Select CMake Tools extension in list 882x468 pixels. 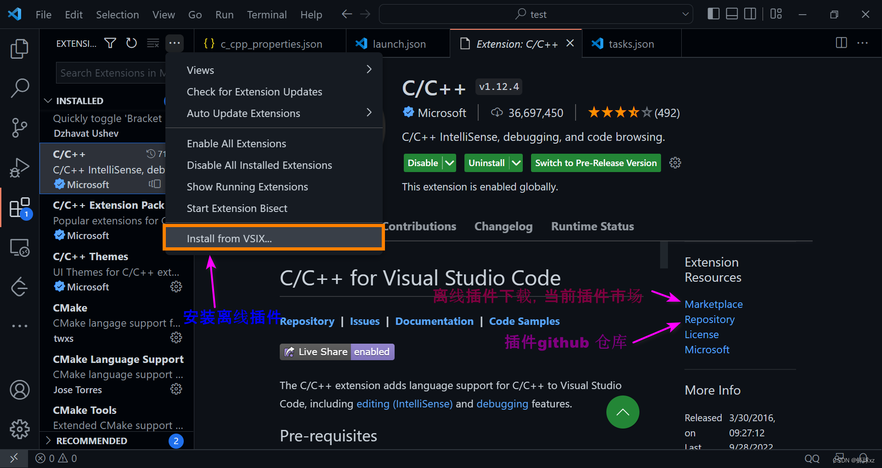117,418
